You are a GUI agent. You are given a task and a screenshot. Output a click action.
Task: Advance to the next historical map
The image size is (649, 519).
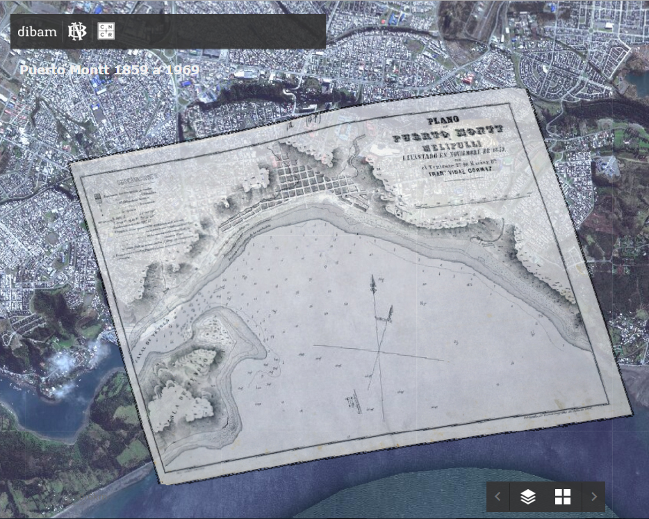593,497
